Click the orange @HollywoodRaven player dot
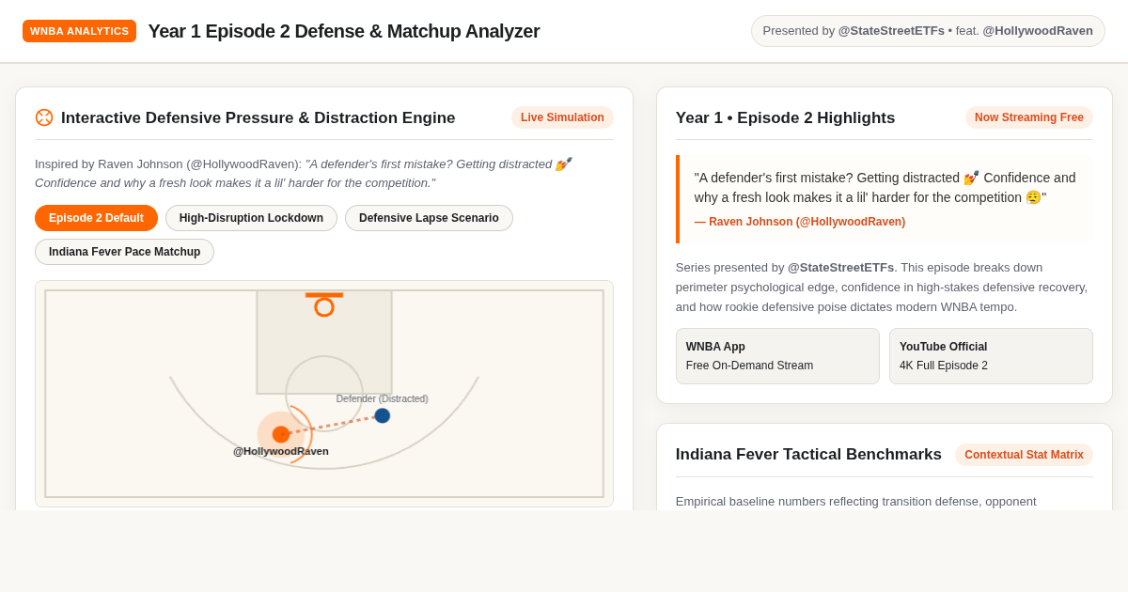This screenshot has height=592, width=1128. click(x=281, y=434)
